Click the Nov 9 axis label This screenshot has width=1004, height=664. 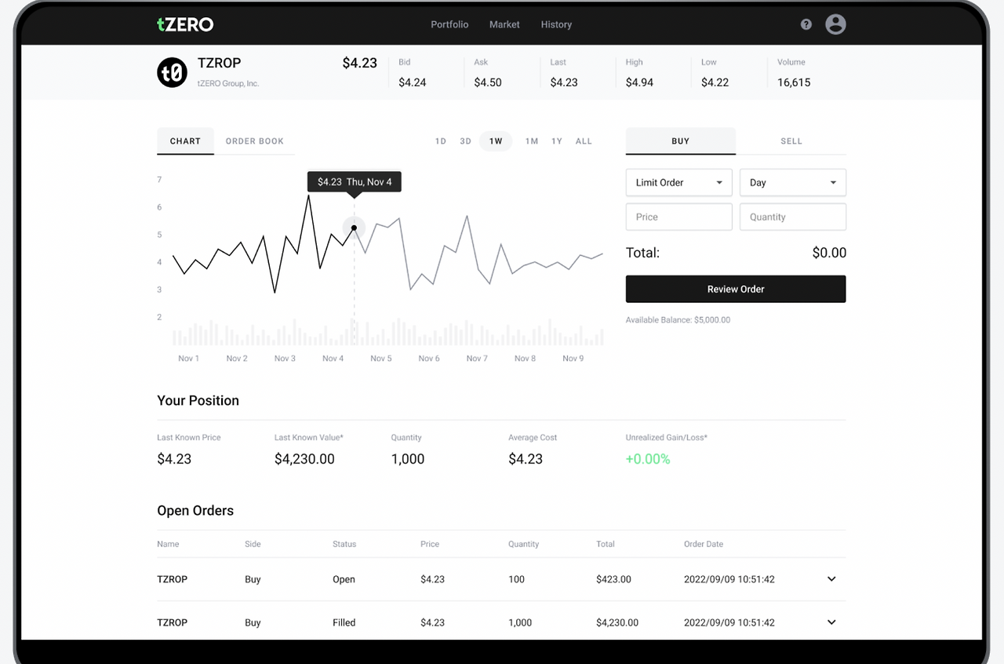coord(573,359)
